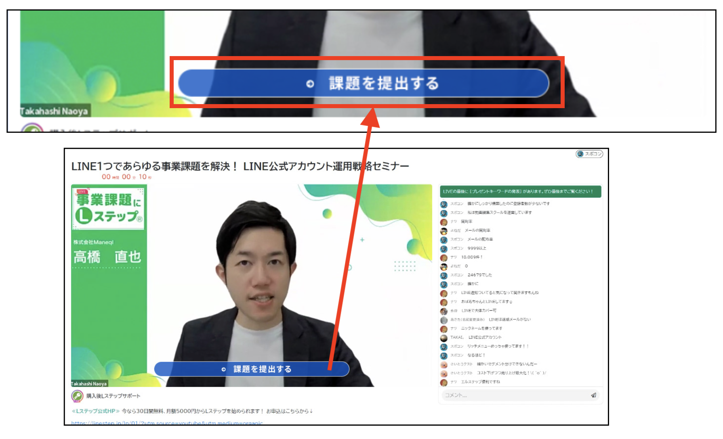Click the comment リッチメニューめっちゃ使ってます!!
This screenshot has width=723, height=439.
(498, 346)
